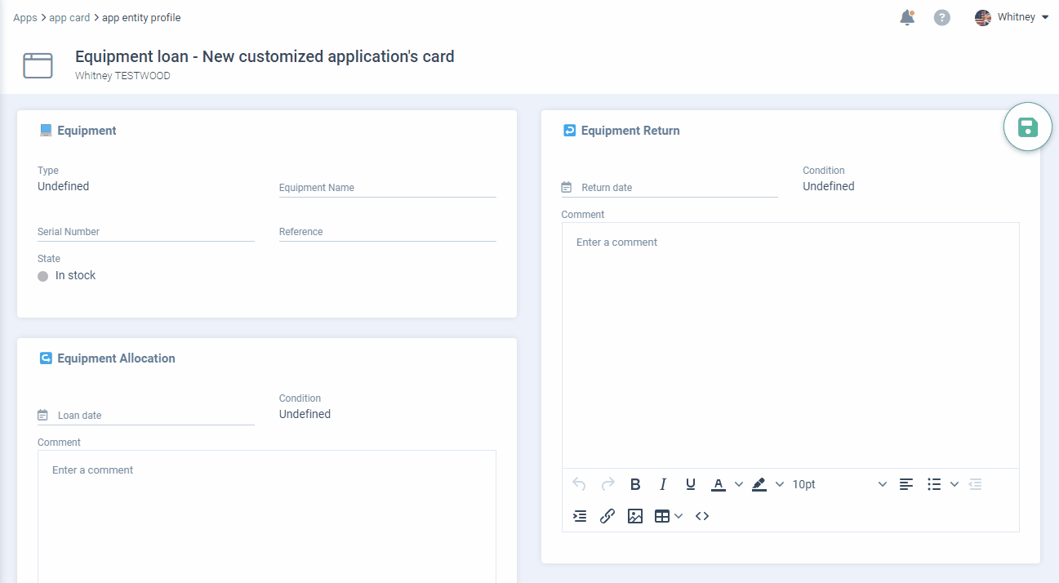This screenshot has width=1059, height=583.
Task: Go to Apps in the breadcrumb
Action: (25, 17)
